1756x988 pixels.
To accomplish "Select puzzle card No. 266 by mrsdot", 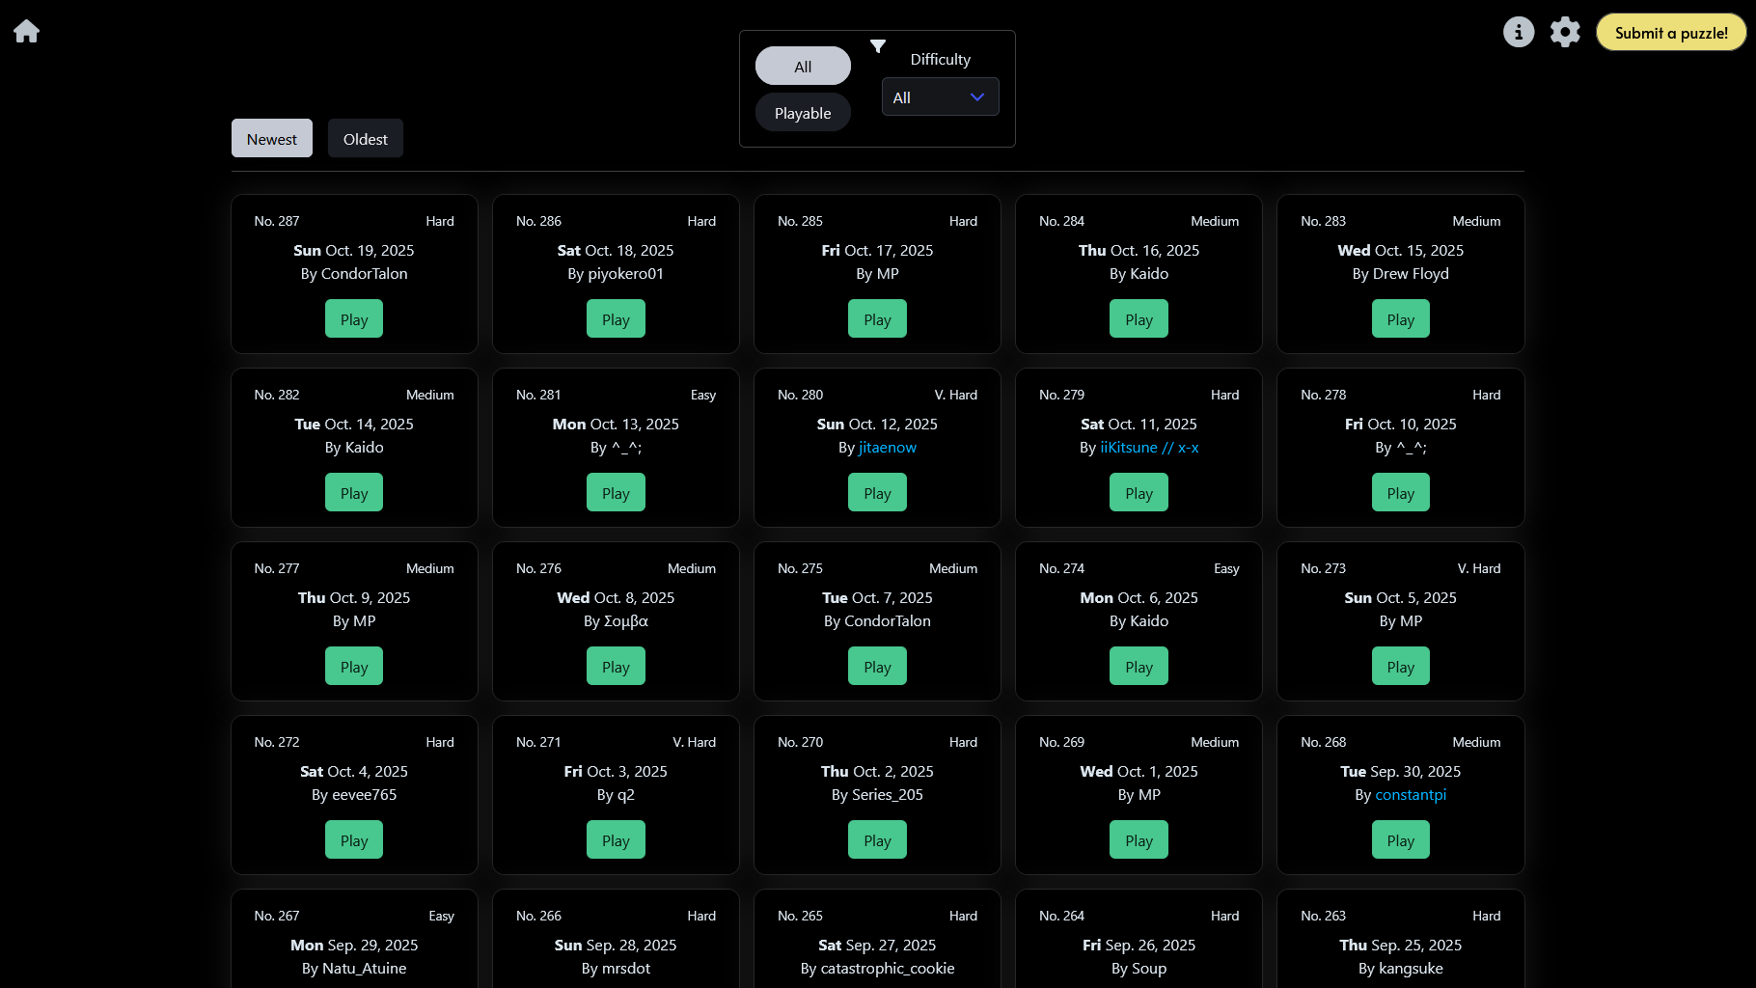I will pos(616,943).
